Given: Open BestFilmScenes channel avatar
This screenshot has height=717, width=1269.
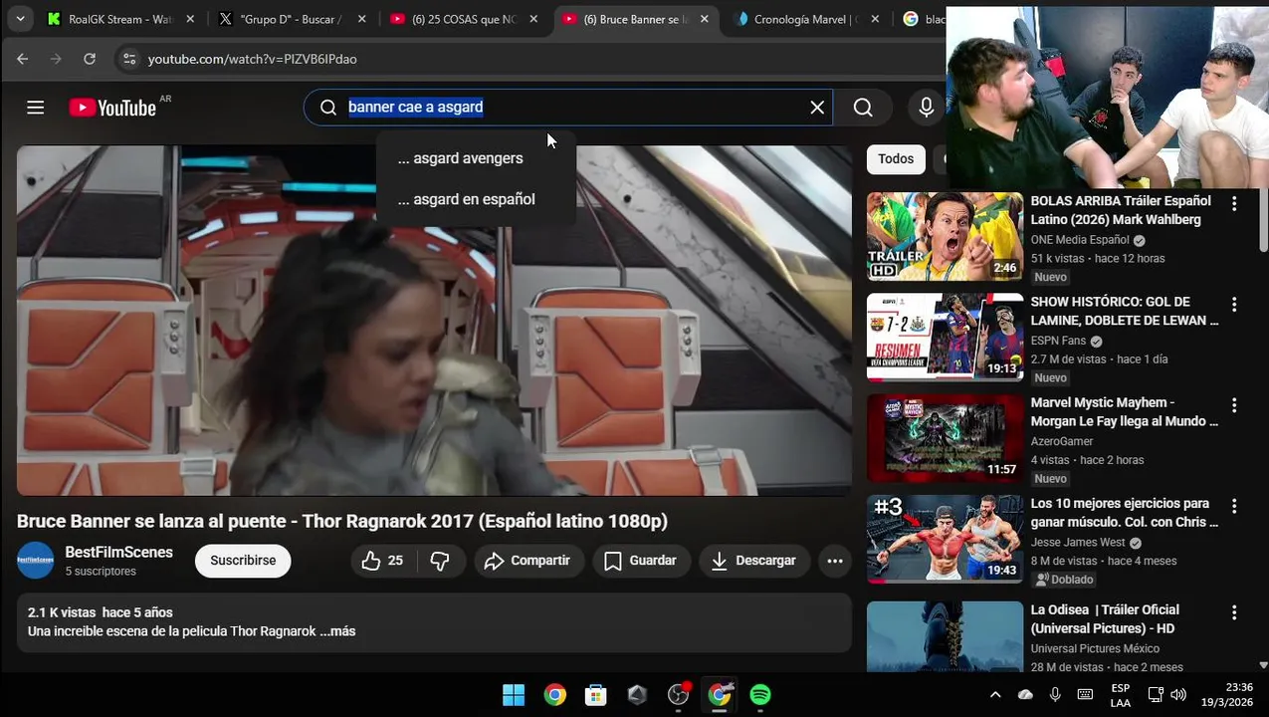Looking at the screenshot, I should (36, 561).
